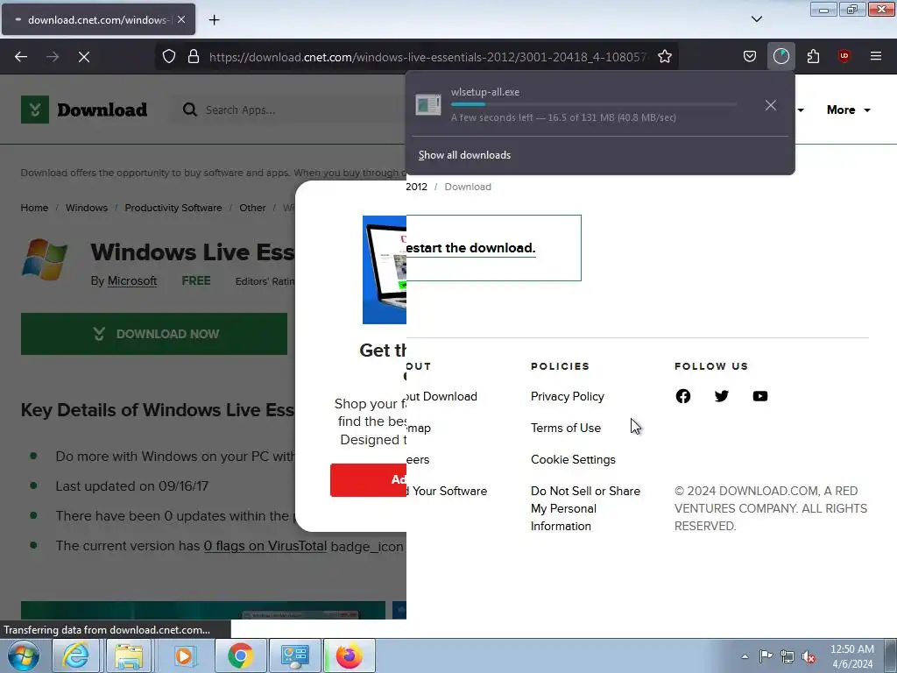Focus the Search Apps input field
Viewport: 897px width, 673px height.
[x=286, y=110]
